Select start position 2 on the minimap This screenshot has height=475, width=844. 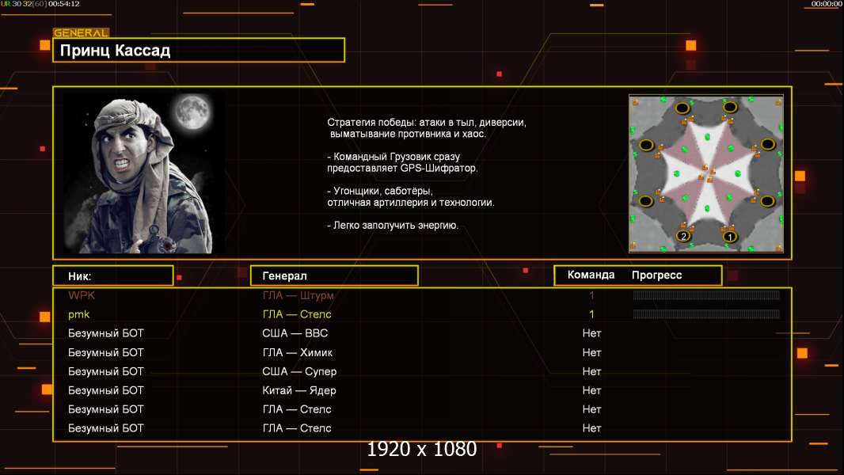683,236
